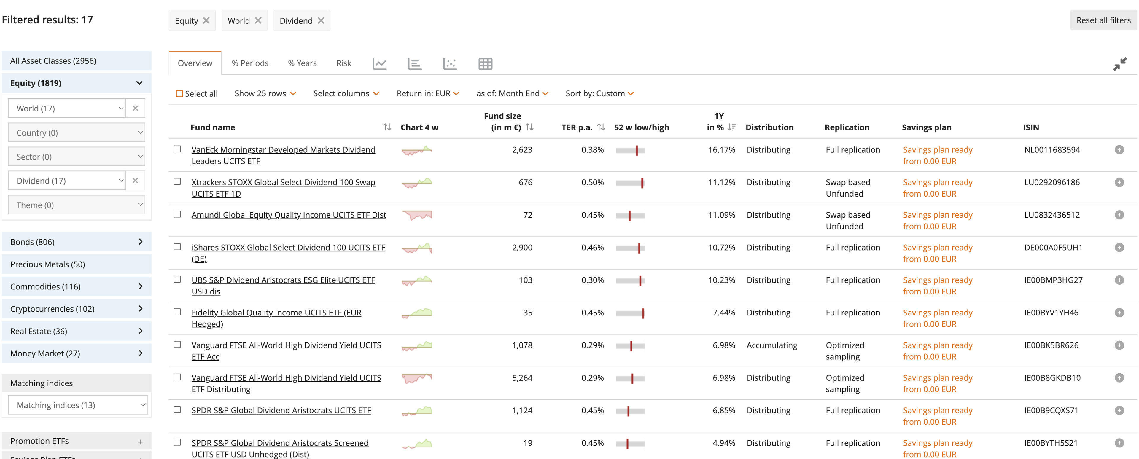The width and height of the screenshot is (1139, 459).
Task: Add Amundi Global Equity ETF plus icon
Action: tap(1119, 215)
